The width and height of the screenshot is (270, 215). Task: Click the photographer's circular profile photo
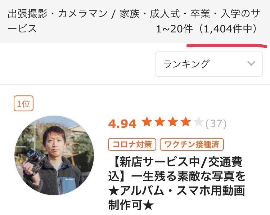(54, 155)
